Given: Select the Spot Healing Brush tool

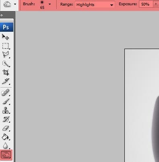Looking at the screenshot, I should [x=6, y=92].
